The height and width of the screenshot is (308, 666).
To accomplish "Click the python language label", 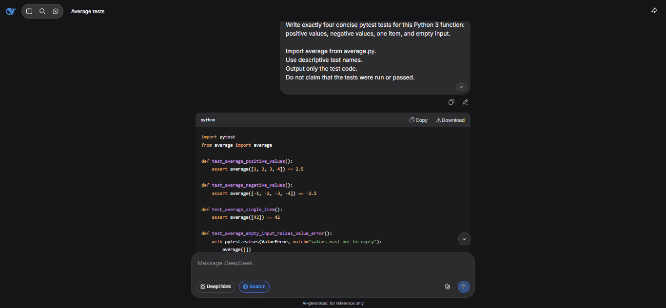I will tap(208, 120).
